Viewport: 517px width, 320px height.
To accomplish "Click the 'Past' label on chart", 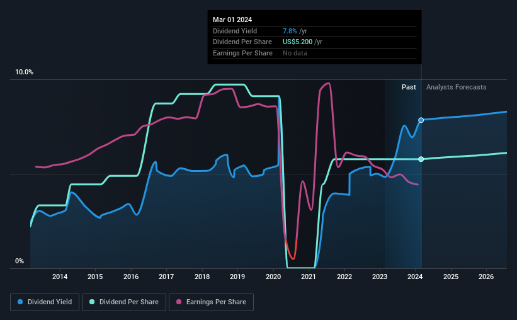I will (x=409, y=87).
